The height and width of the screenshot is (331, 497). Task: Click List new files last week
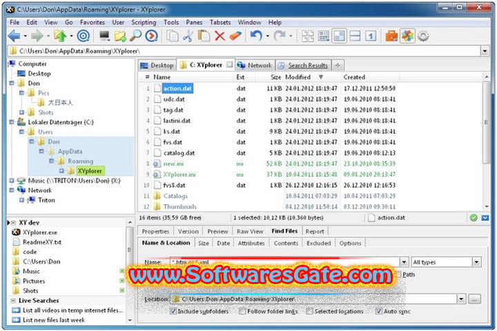coord(54,320)
